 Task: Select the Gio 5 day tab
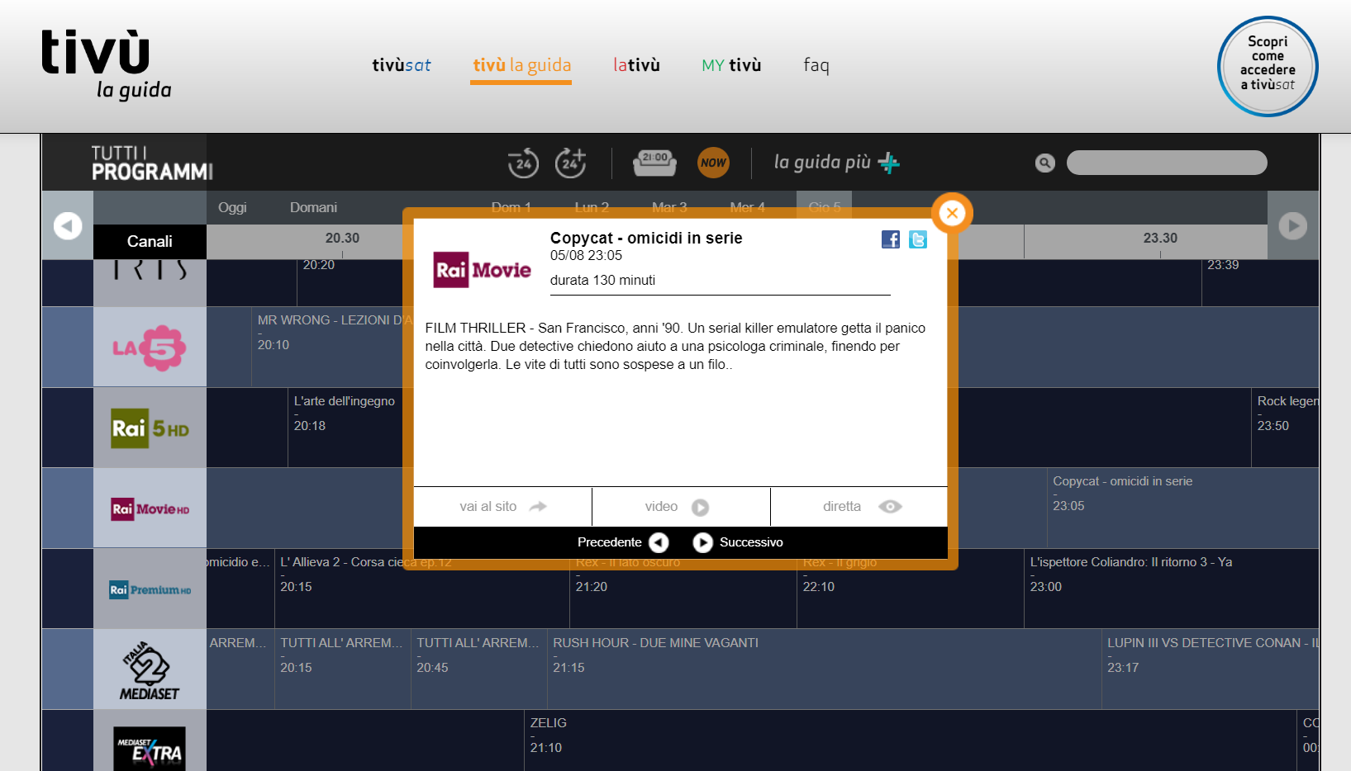(x=825, y=207)
